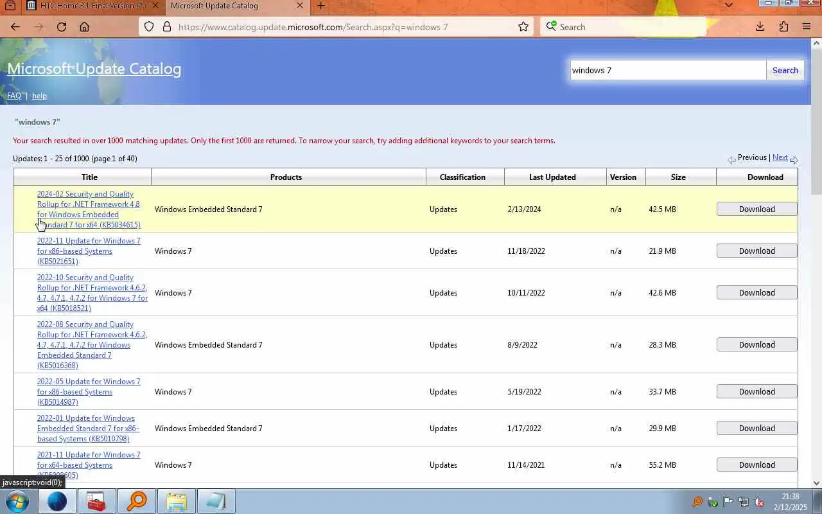The height and width of the screenshot is (514, 822).
Task: Open the Firefox View icon
Action: coord(10,6)
